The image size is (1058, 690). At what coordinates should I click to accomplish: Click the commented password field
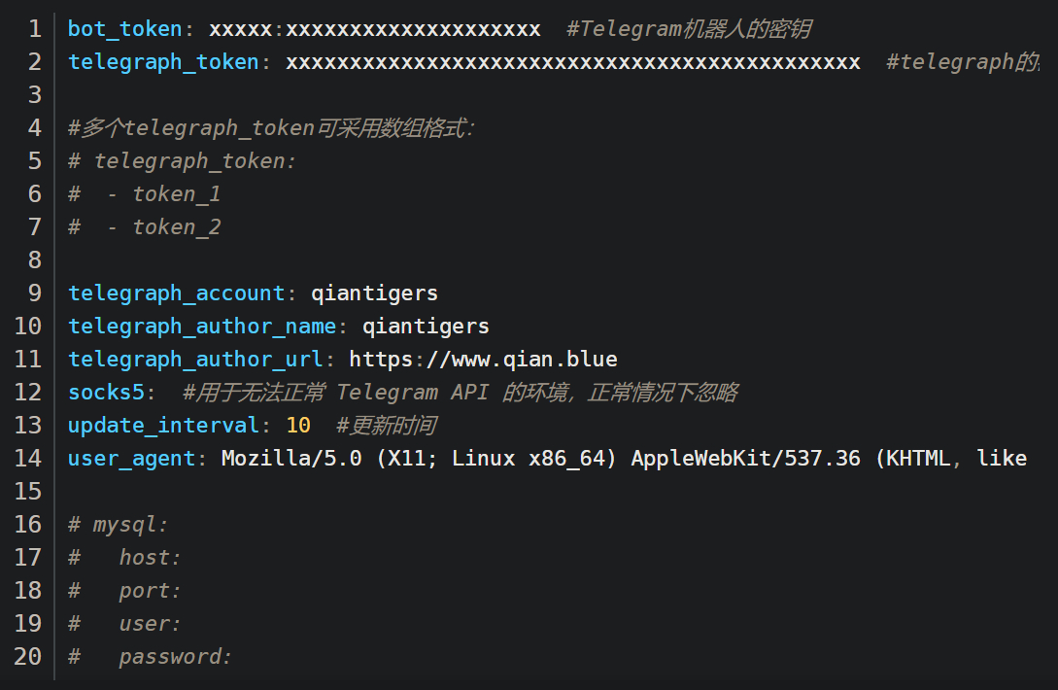pyautogui.click(x=175, y=657)
